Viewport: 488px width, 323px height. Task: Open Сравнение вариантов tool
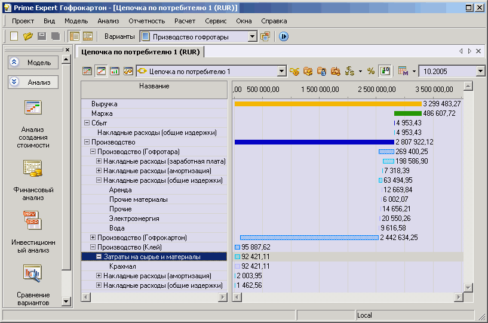tap(33, 285)
